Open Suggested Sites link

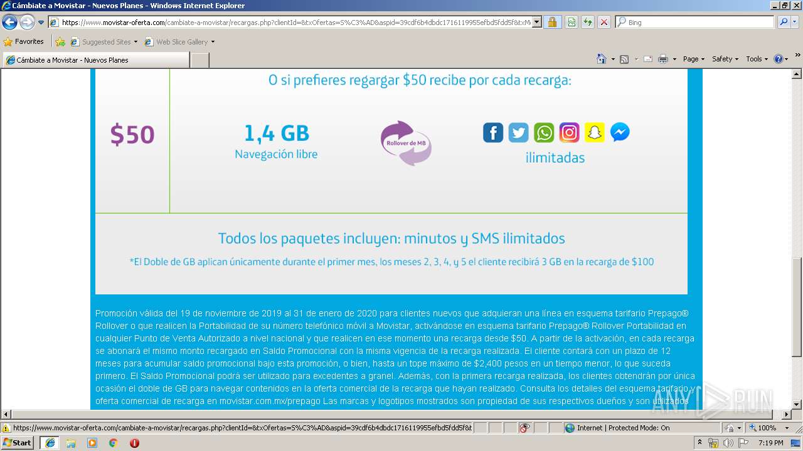coord(104,42)
